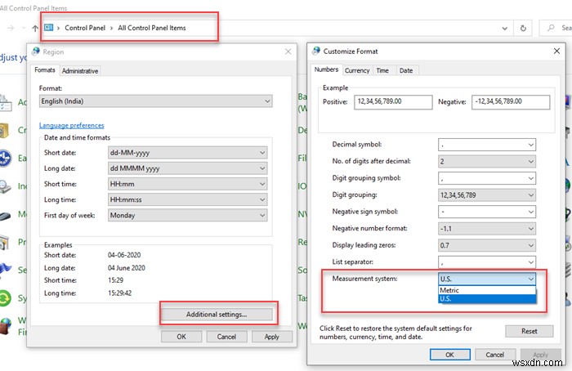Select Time tab in Customize Format
This screenshot has width=572, height=371.
pyautogui.click(x=382, y=70)
